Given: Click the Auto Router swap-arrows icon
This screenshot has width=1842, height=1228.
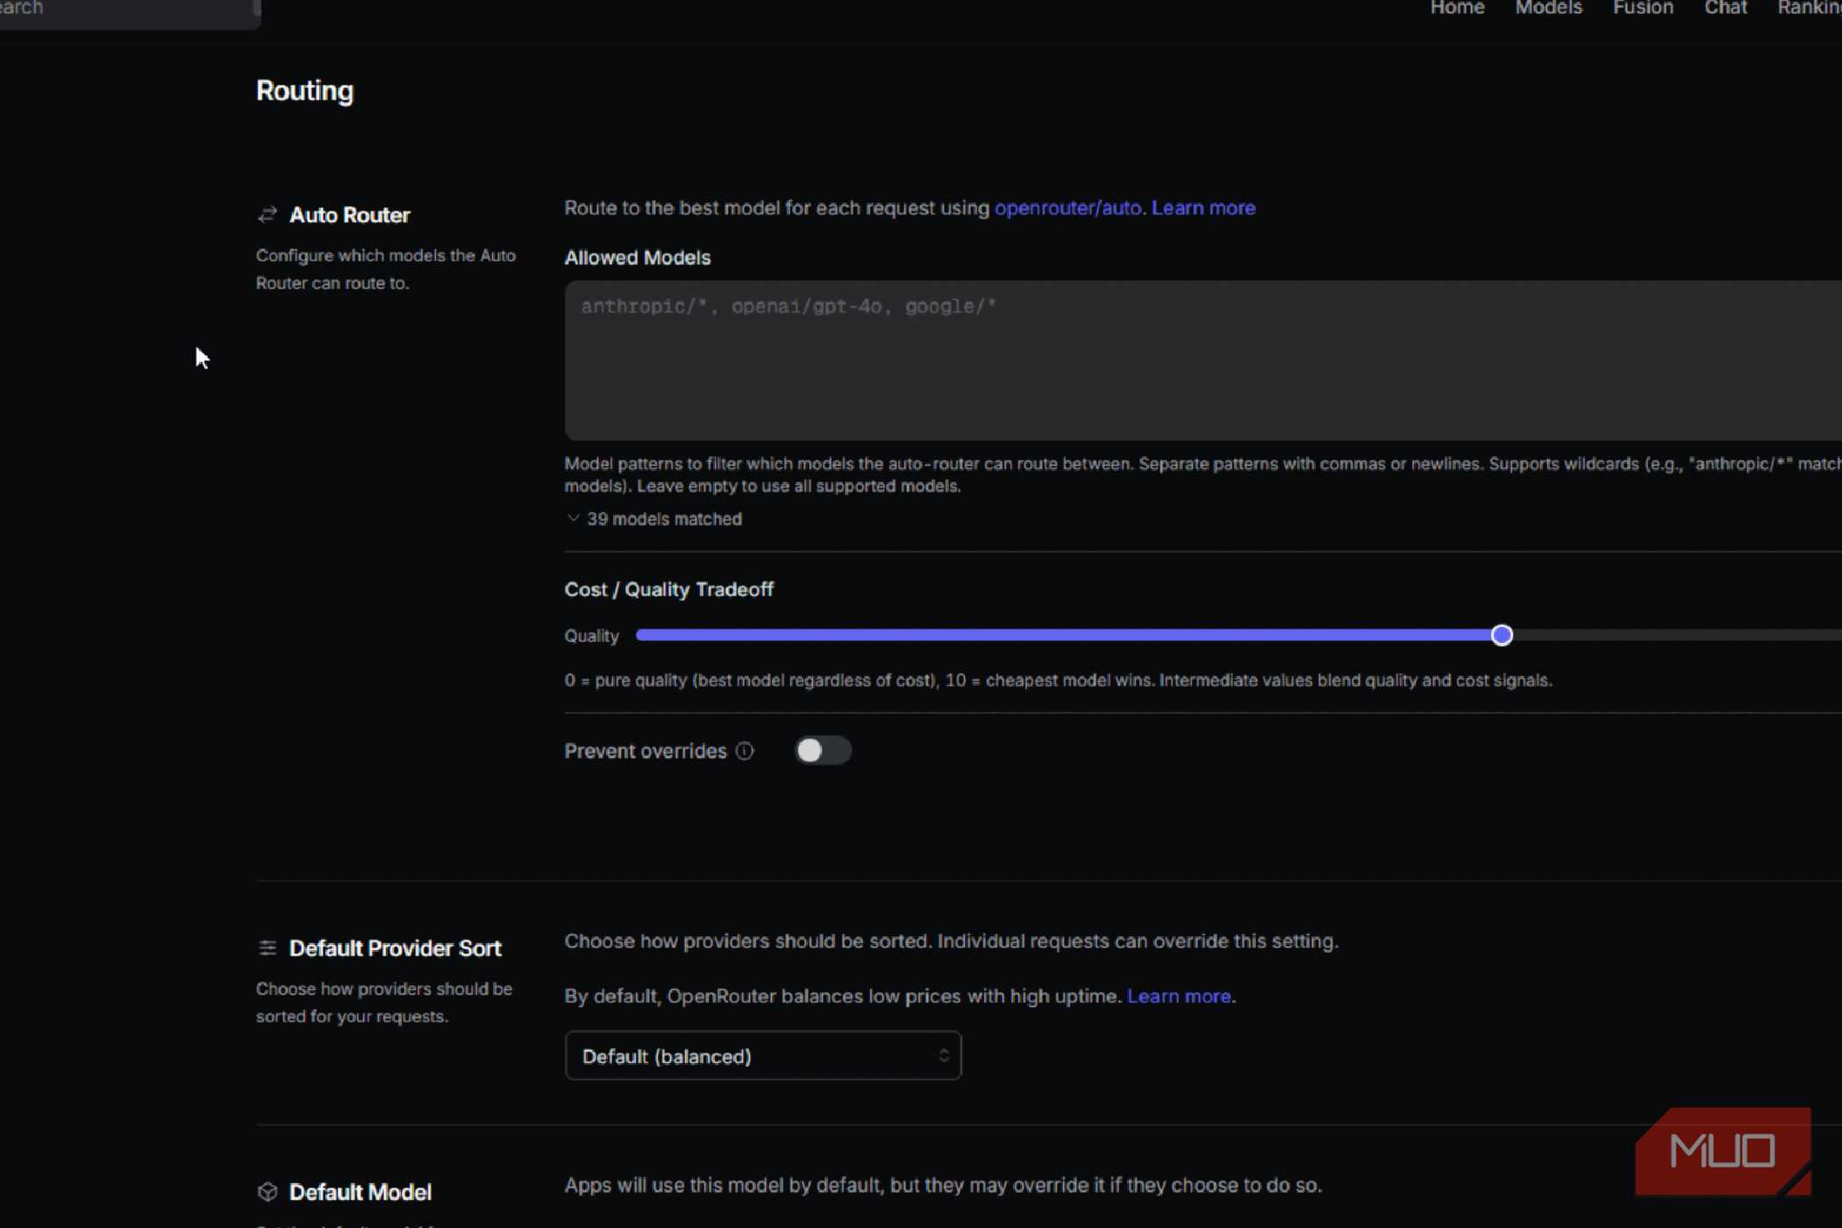Looking at the screenshot, I should point(268,215).
